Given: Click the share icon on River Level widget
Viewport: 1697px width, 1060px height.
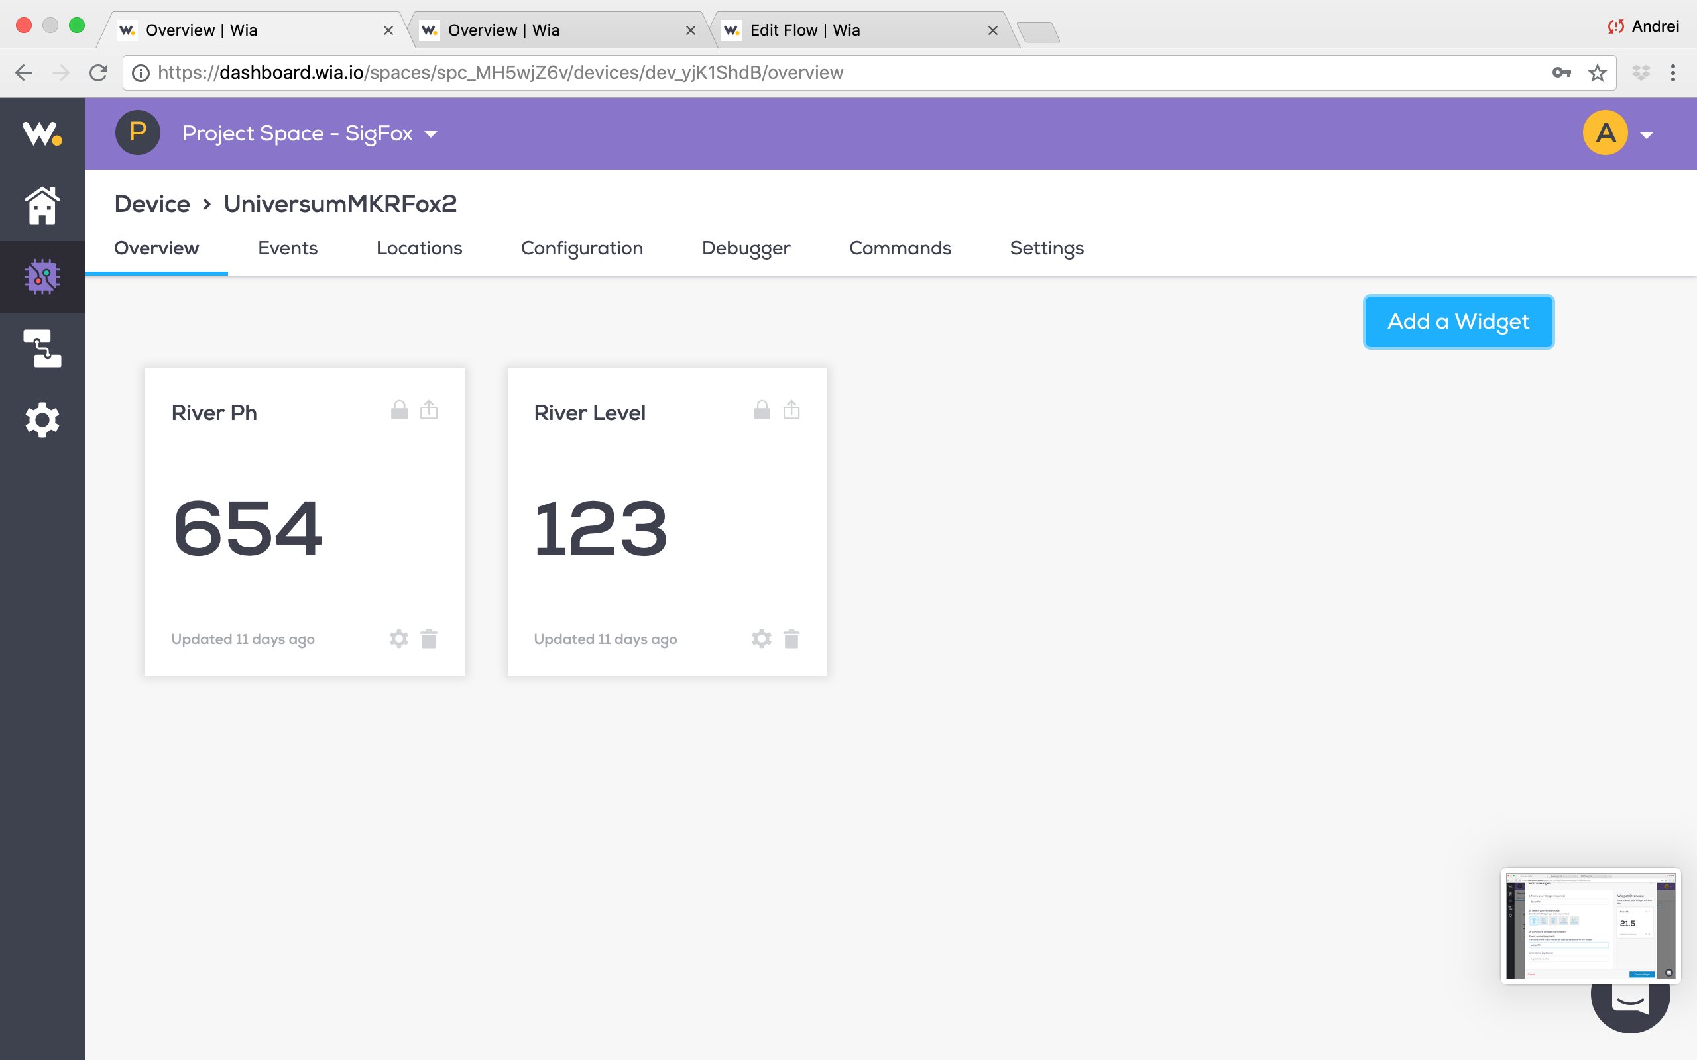Looking at the screenshot, I should [791, 410].
